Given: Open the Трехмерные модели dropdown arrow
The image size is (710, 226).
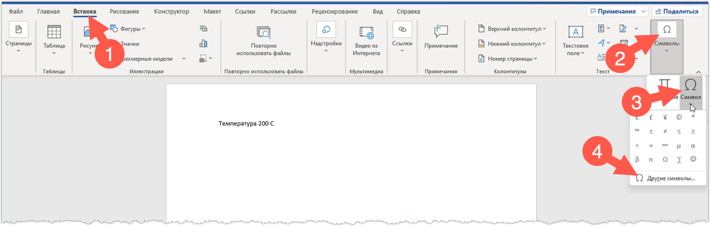Looking at the screenshot, I should pos(183,58).
